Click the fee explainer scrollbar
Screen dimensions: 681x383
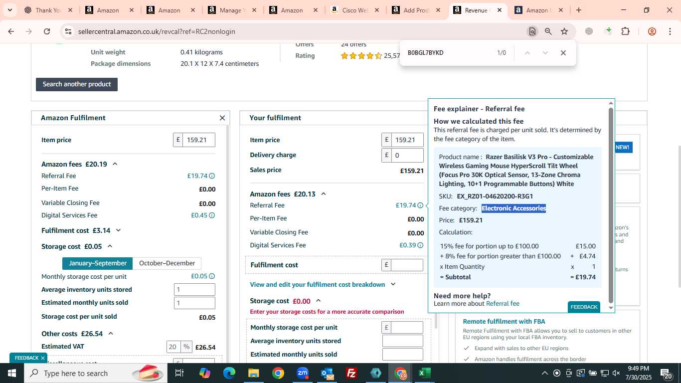click(x=611, y=205)
